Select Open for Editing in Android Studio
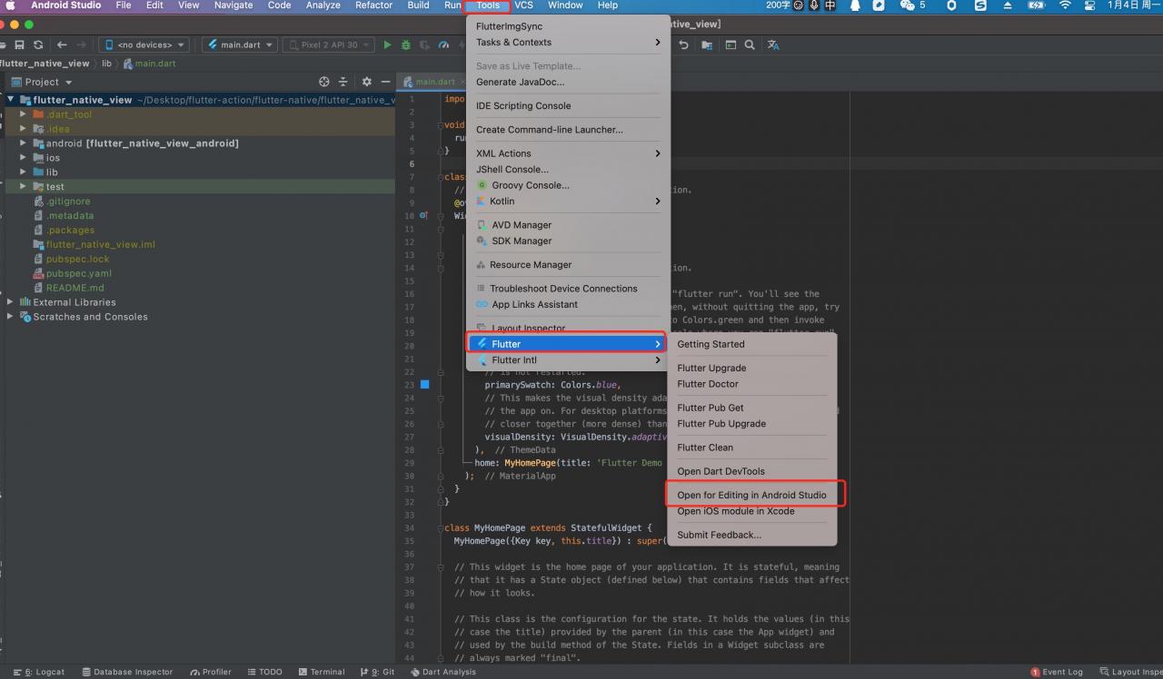 tap(751, 495)
